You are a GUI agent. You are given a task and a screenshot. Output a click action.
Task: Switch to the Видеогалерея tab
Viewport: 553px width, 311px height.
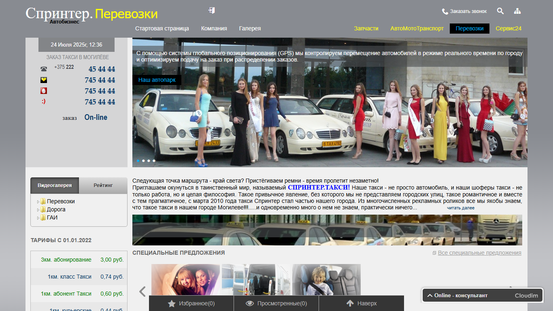[x=55, y=185]
